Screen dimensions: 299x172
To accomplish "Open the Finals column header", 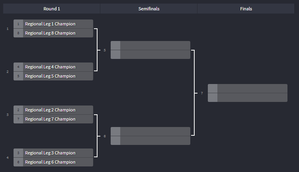I will 246,9.
